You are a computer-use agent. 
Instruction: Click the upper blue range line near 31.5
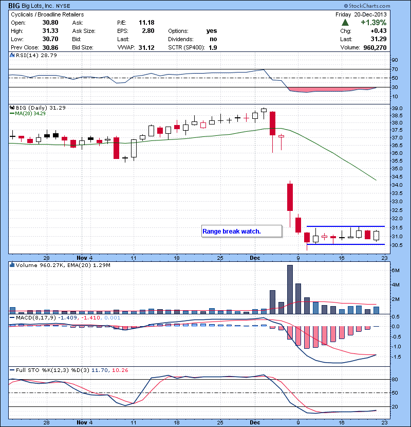[x=345, y=226]
